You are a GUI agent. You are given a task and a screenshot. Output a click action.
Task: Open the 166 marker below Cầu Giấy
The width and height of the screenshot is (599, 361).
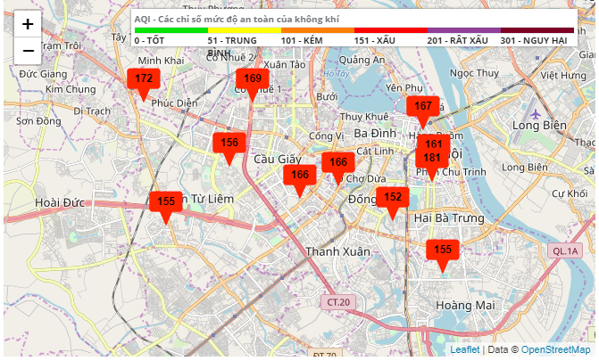(300, 176)
